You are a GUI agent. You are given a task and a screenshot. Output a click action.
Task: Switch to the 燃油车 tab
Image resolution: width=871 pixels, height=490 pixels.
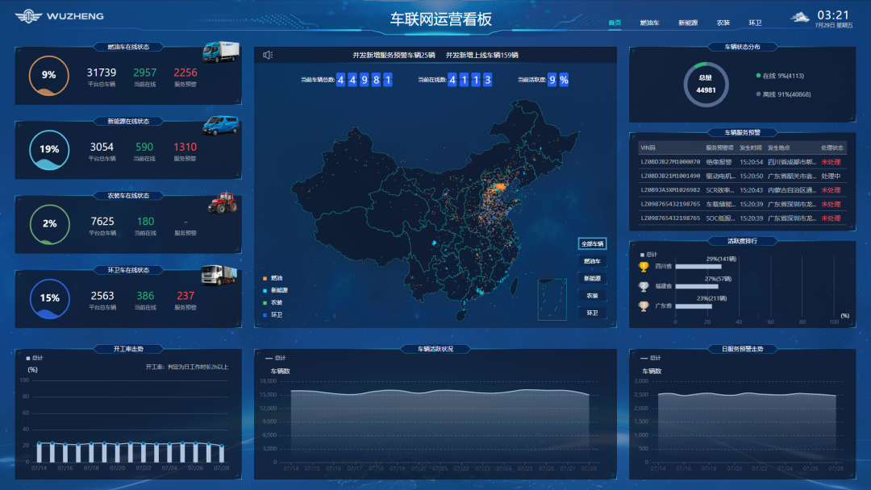[649, 23]
